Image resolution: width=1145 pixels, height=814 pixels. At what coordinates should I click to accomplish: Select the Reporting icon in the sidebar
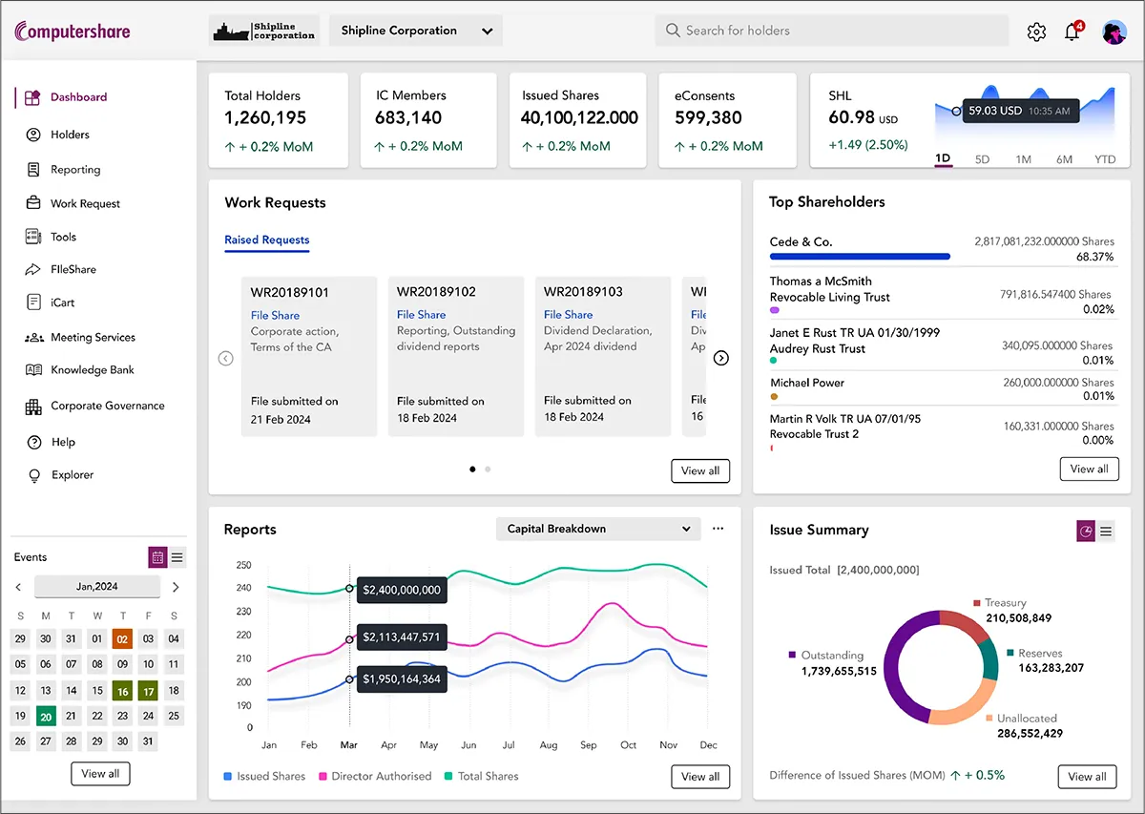click(x=32, y=169)
